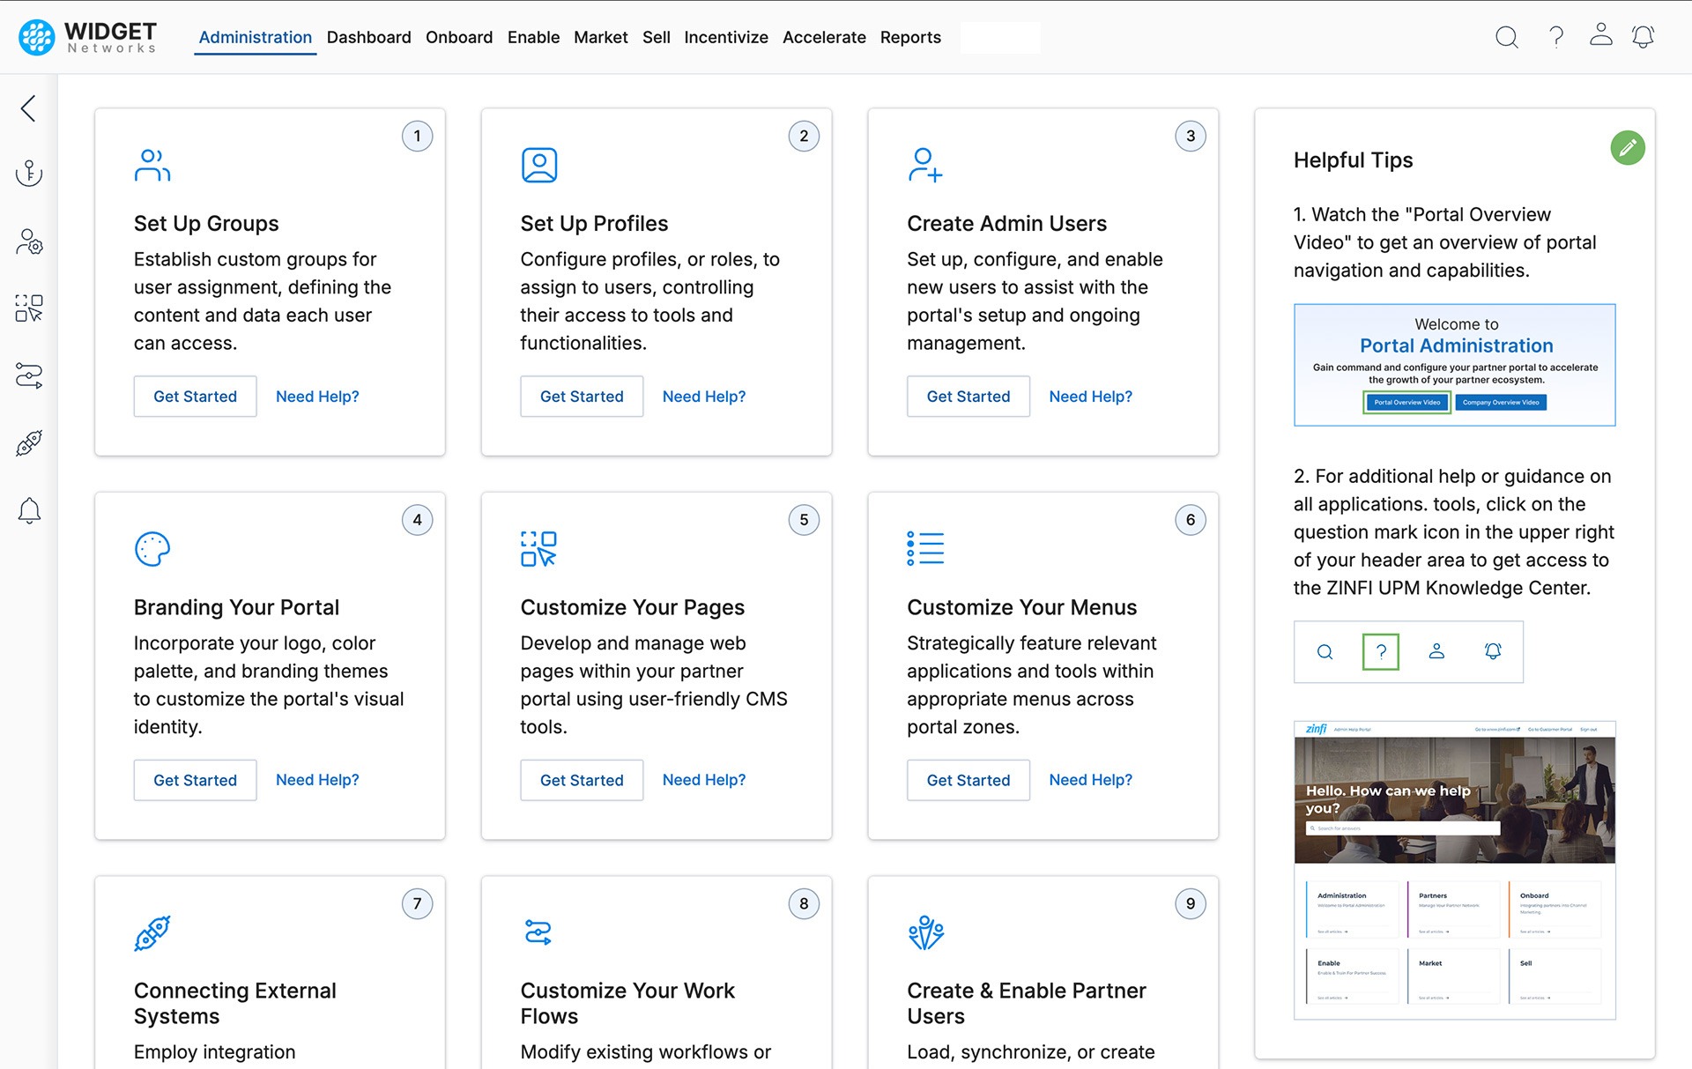This screenshot has height=1069, width=1692.
Task: Open the question mark help icon
Action: pyautogui.click(x=1555, y=37)
